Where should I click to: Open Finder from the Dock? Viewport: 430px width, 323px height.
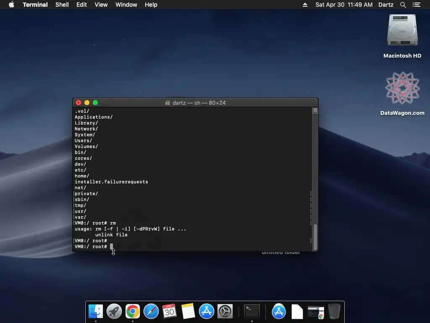pyautogui.click(x=96, y=311)
